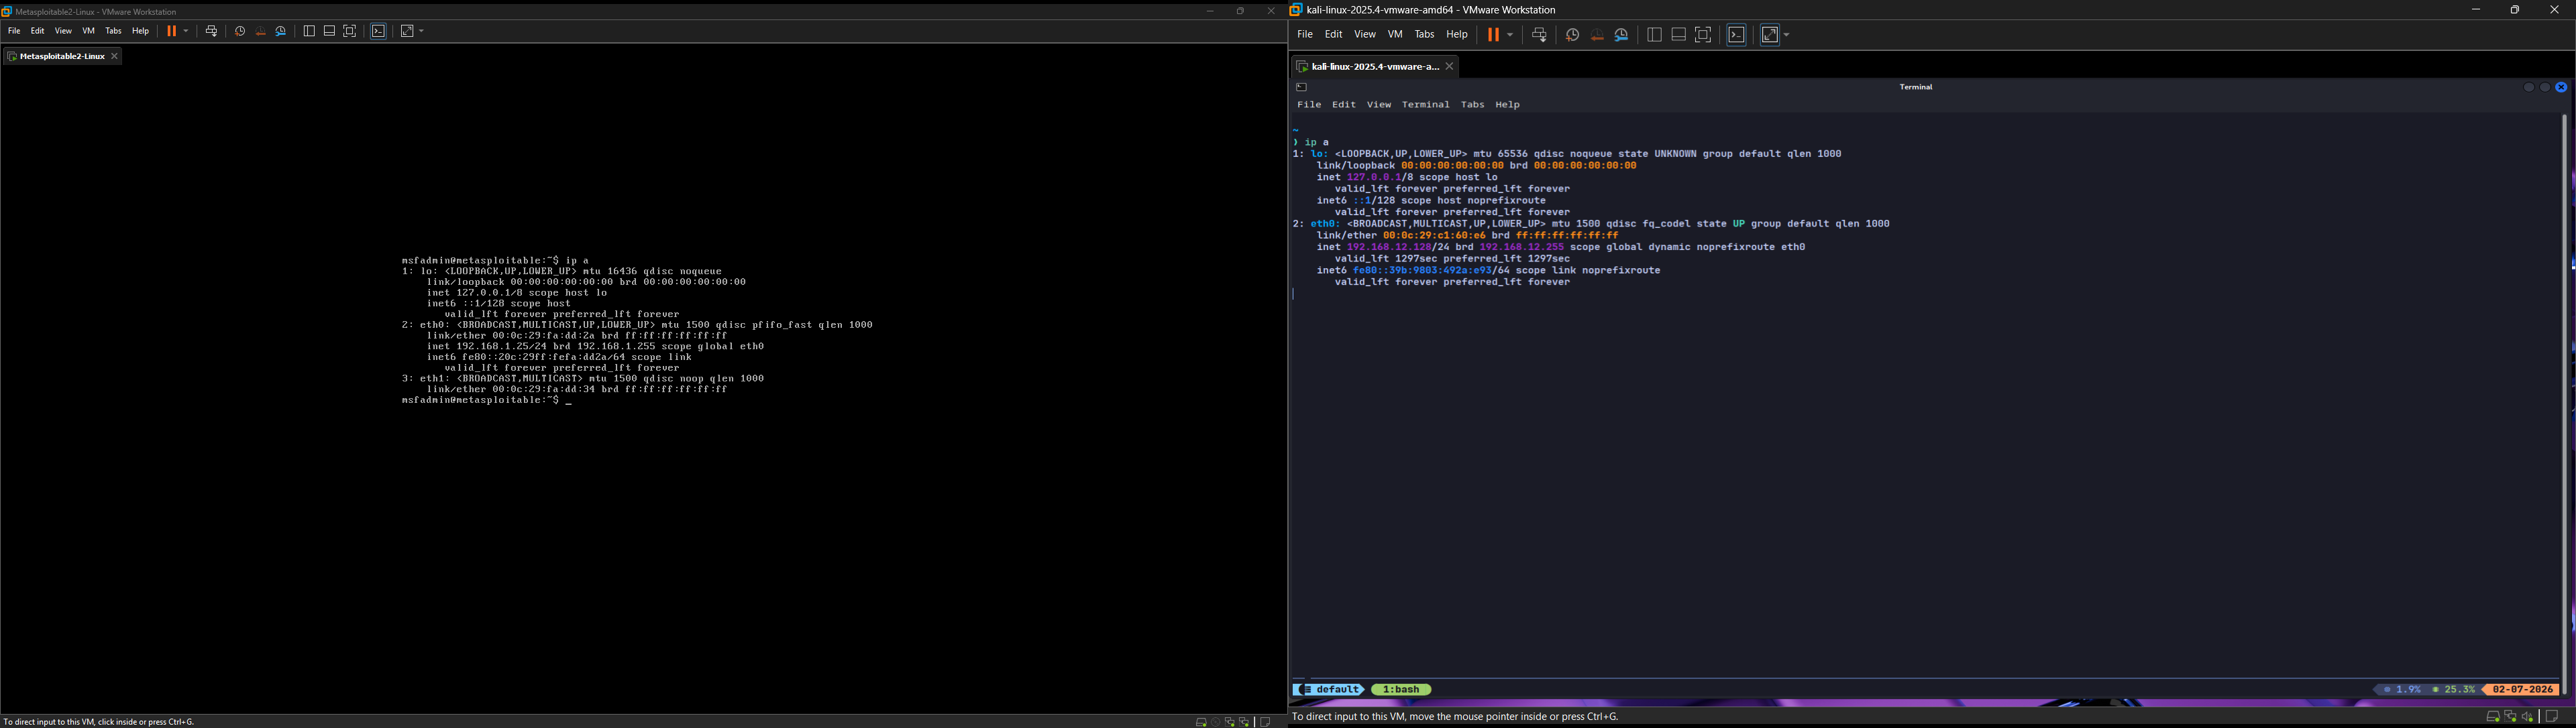The width and height of the screenshot is (2576, 728).
Task: Close the kali-linux-2025.4 VM tab
Action: (1449, 67)
